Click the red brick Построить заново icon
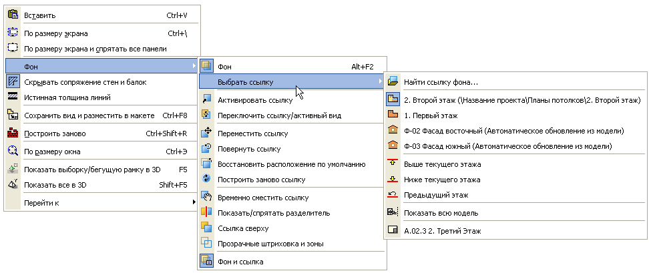This screenshot has height=273, width=649. click(x=13, y=133)
